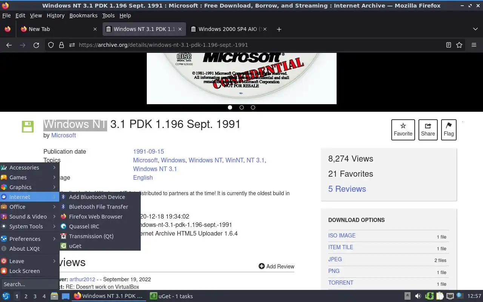483x302 pixels.
Task: Click the ITEM TILE download link
Action: coord(341,247)
